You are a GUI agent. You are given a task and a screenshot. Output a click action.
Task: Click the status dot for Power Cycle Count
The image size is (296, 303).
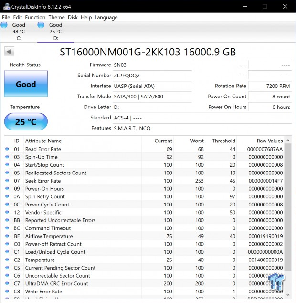pos(7,204)
